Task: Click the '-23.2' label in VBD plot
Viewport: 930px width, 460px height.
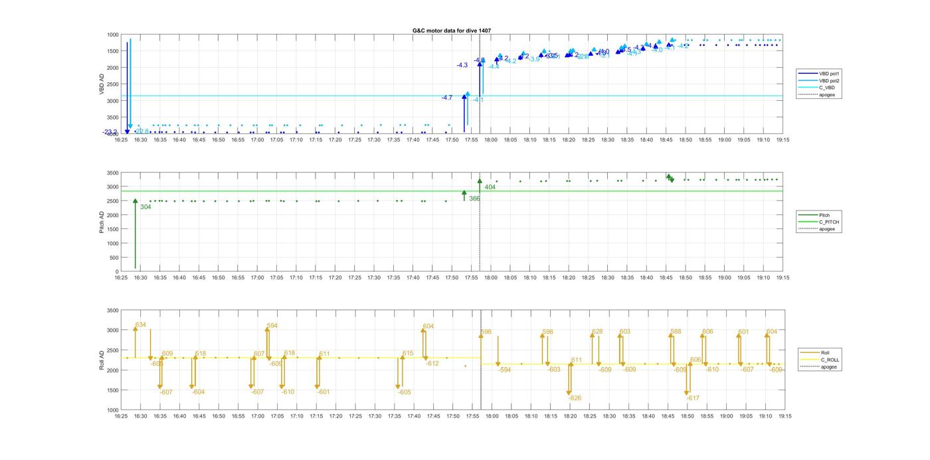Action: (x=110, y=132)
